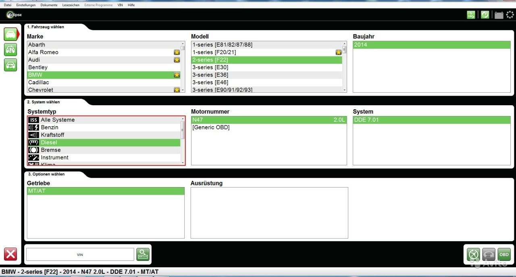Image resolution: width=516 pixels, height=277 pixels.
Task: Select Diesel system type
Action: [x=104, y=142]
